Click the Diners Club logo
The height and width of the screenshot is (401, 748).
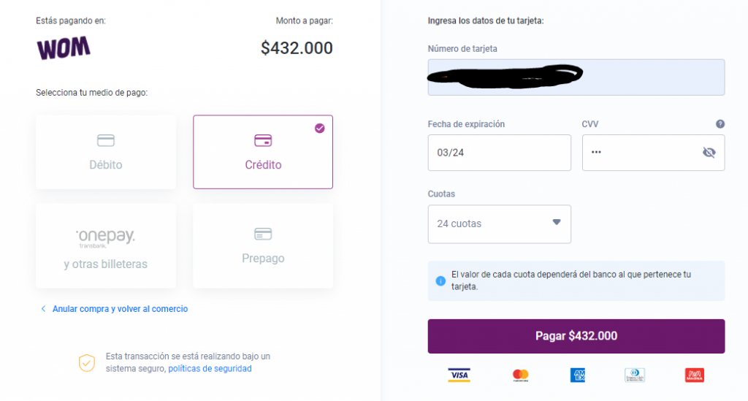point(635,375)
